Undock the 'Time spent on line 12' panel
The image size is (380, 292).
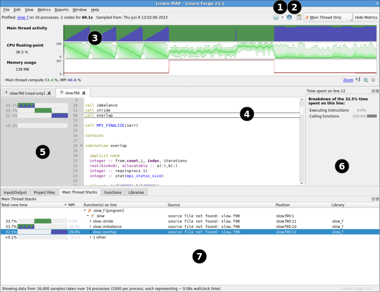tap(373, 91)
